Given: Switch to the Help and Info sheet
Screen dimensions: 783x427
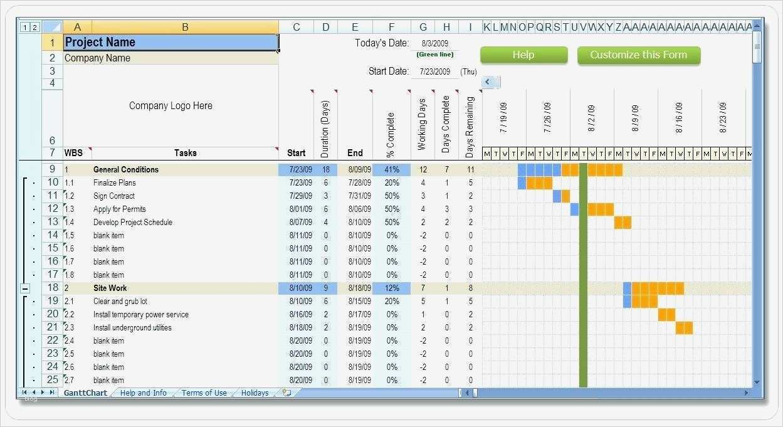Looking at the screenshot, I should [x=143, y=393].
